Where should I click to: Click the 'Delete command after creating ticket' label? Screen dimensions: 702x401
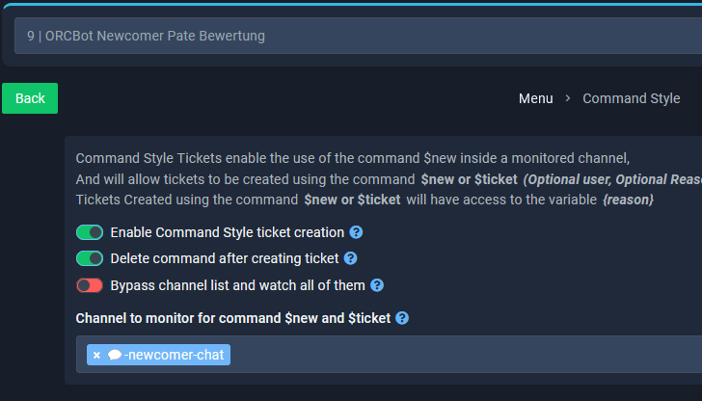(x=224, y=258)
